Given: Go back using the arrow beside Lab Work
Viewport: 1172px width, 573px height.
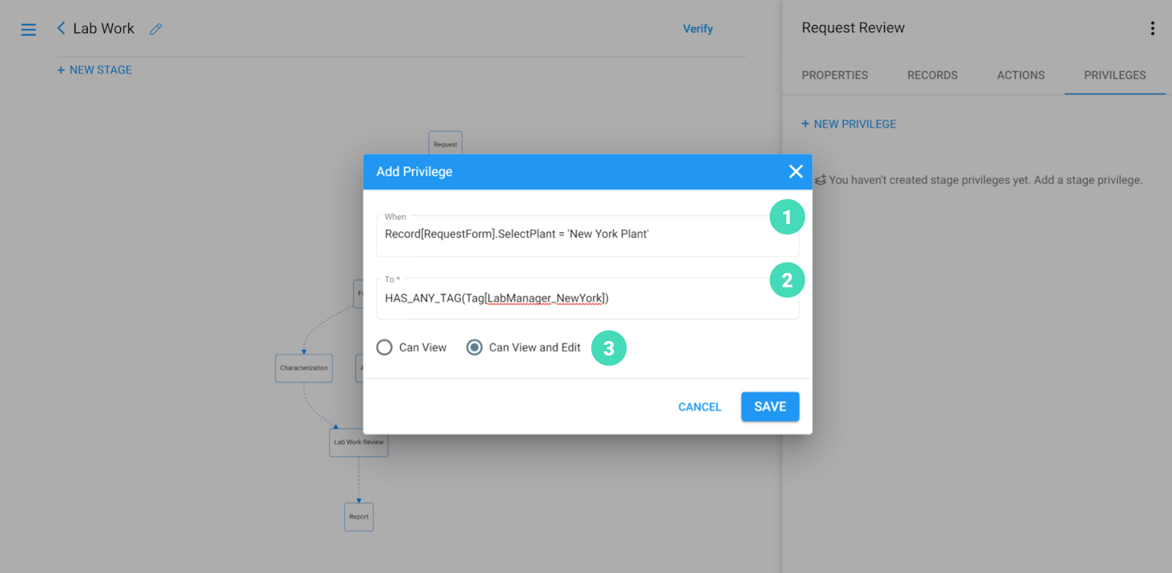Looking at the screenshot, I should coord(61,28).
